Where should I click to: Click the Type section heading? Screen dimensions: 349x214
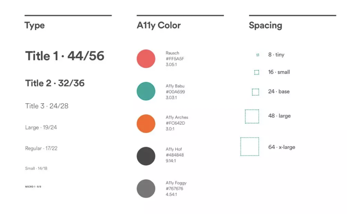35,25
